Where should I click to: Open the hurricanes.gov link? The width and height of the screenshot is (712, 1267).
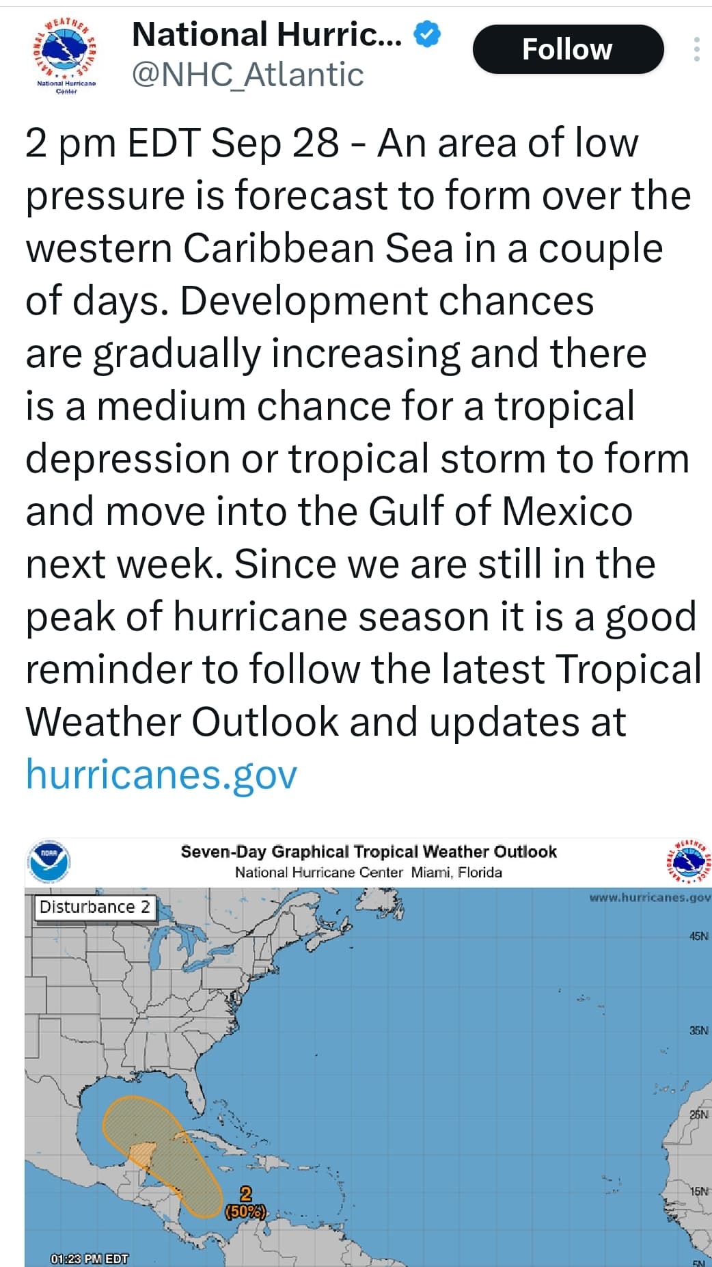[161, 774]
